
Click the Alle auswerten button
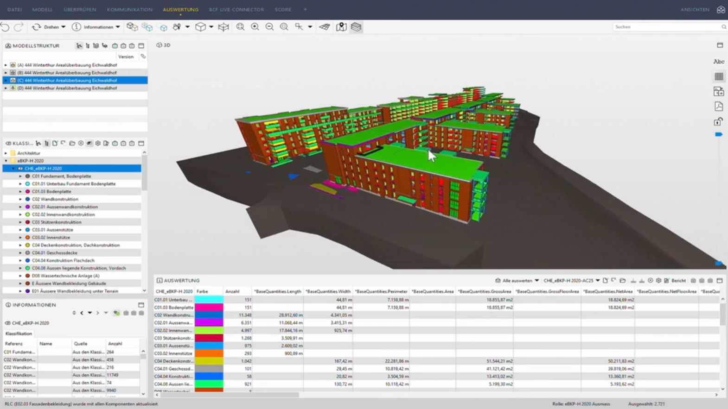517,281
